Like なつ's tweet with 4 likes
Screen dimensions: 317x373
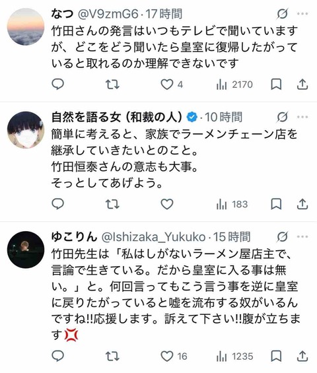pyautogui.click(x=172, y=85)
